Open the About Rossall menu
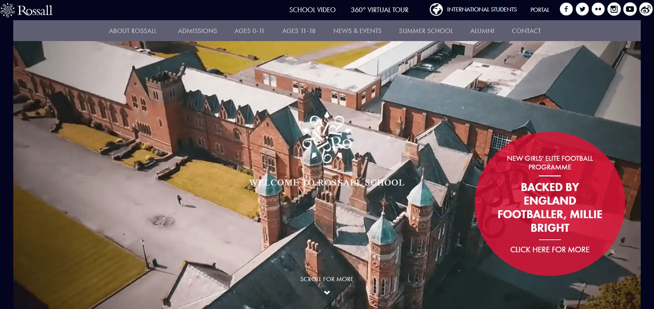The height and width of the screenshot is (309, 654). pyautogui.click(x=133, y=31)
